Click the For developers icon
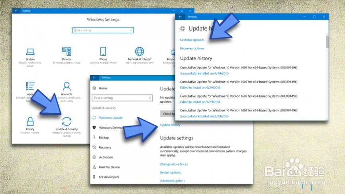 click(94, 177)
